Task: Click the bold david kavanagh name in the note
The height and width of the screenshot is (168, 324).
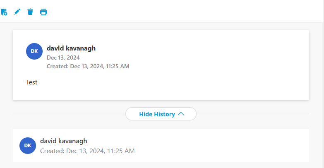Action: tap(71, 48)
